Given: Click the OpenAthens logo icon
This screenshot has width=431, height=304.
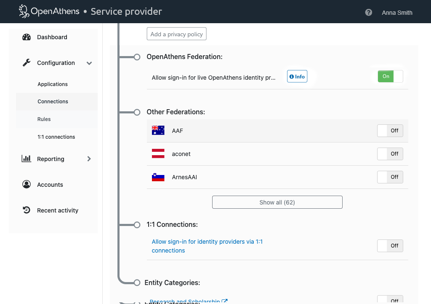Looking at the screenshot, I should pyautogui.click(x=24, y=11).
